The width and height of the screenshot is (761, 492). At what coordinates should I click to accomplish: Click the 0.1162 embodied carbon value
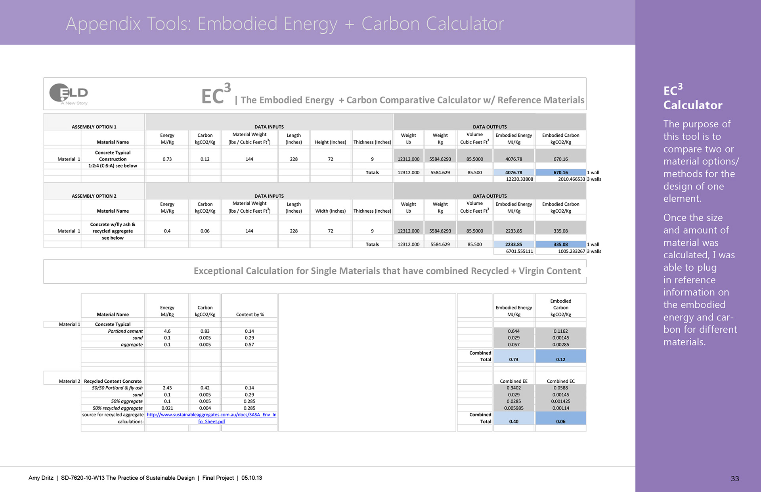[560, 331]
